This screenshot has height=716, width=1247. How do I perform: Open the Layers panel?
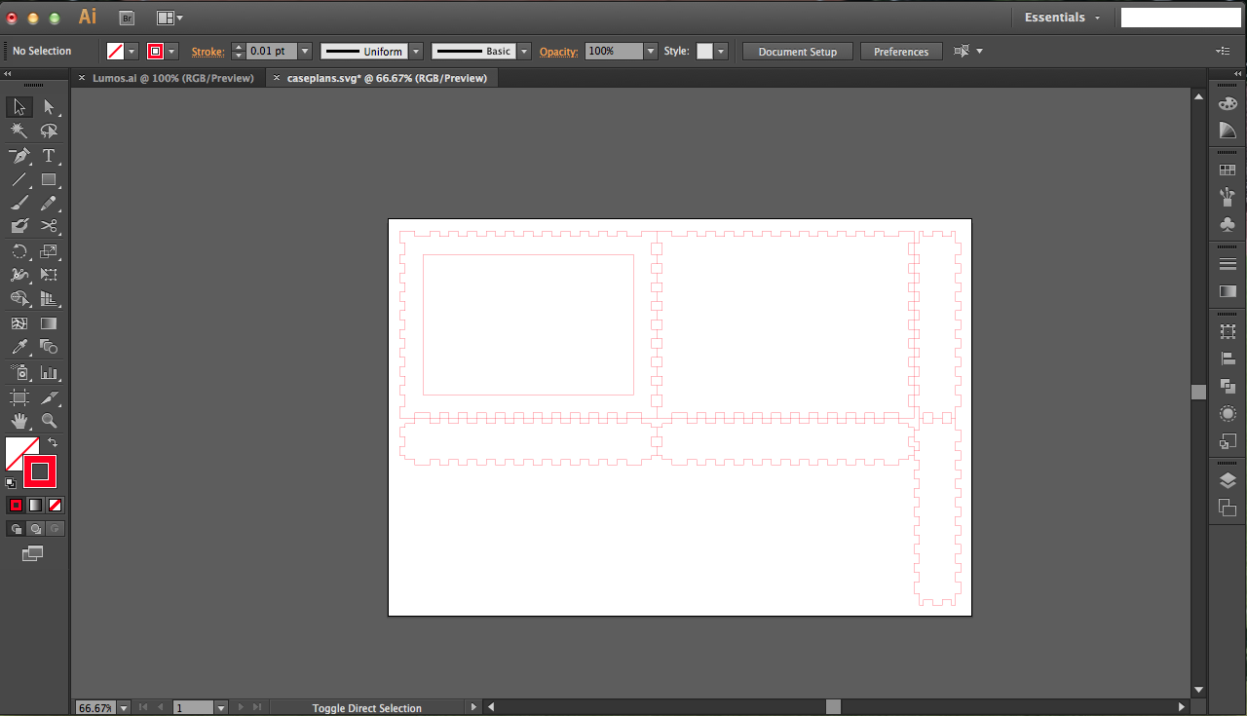1228,480
